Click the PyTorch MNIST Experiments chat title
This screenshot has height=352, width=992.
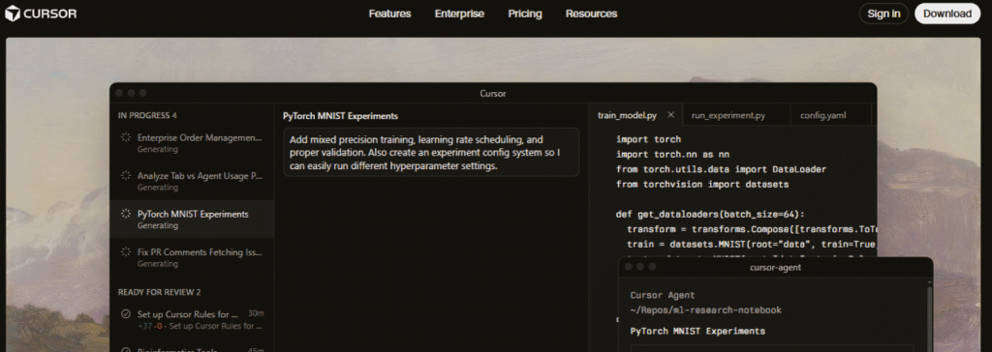[340, 116]
